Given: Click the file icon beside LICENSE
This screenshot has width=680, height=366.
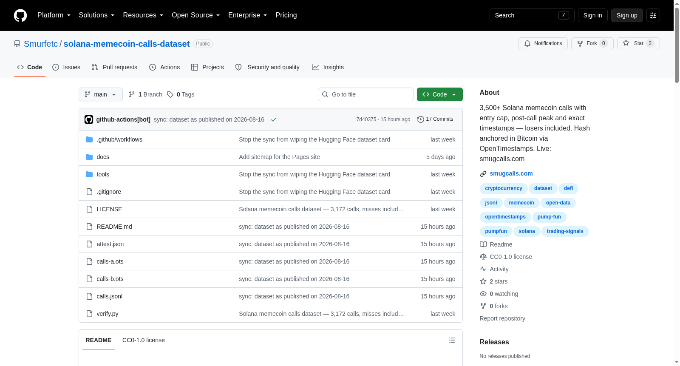Looking at the screenshot, I should [x=89, y=209].
